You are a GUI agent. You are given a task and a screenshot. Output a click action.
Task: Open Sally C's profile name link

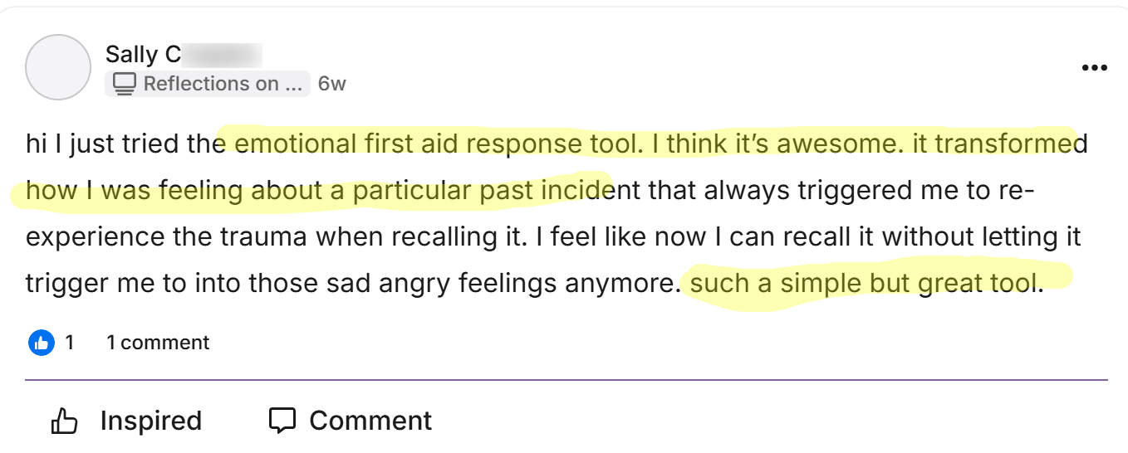click(143, 55)
